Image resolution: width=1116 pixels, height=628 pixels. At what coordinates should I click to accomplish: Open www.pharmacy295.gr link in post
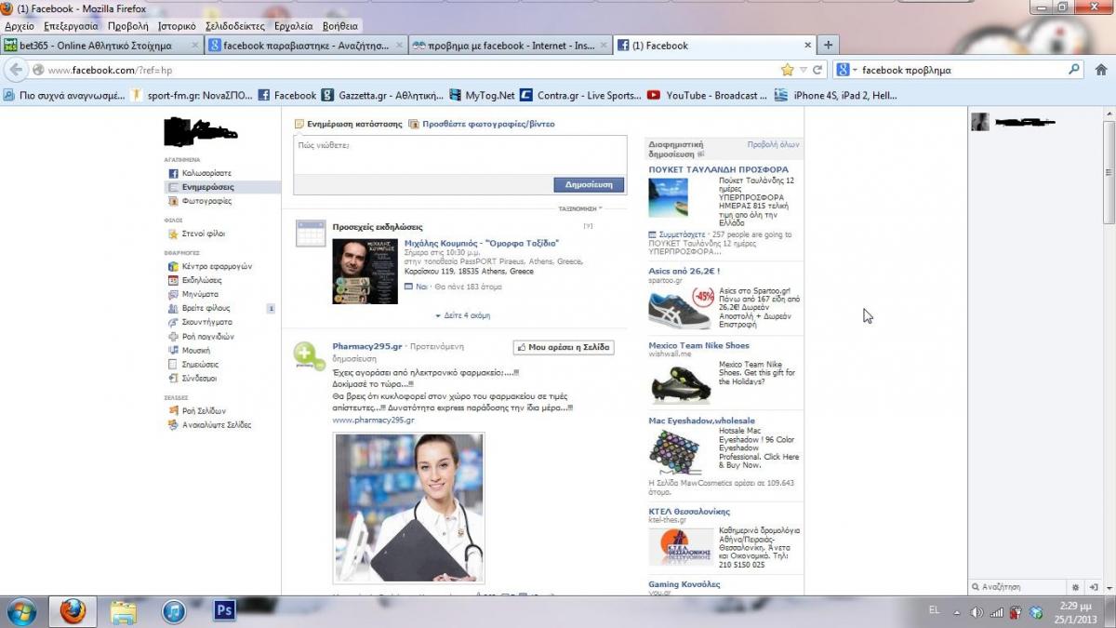tap(374, 420)
